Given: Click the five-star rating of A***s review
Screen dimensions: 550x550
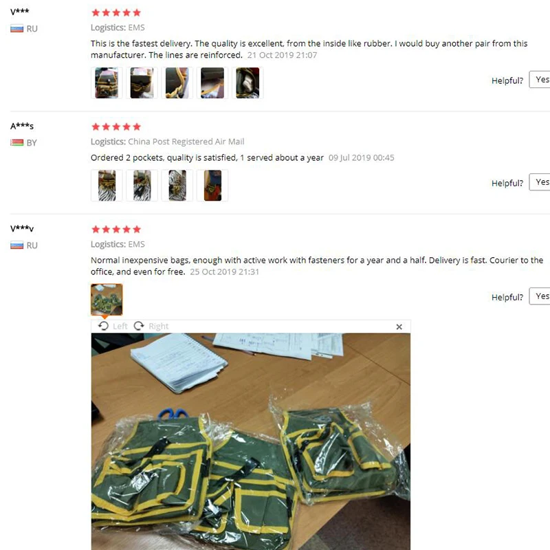Looking at the screenshot, I should [x=116, y=126].
